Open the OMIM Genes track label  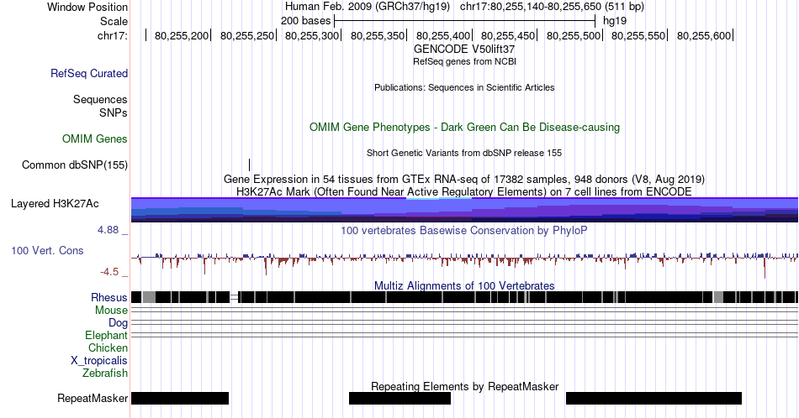pyautogui.click(x=94, y=138)
